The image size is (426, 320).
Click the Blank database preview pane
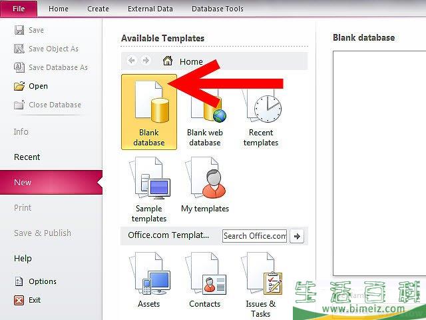pyautogui.click(x=379, y=163)
